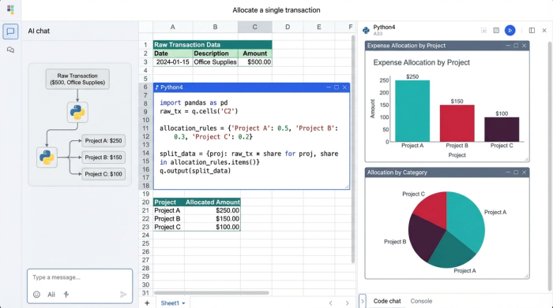Focus the Type a message input
Screen dimensions: 553x308
[x=80, y=277]
